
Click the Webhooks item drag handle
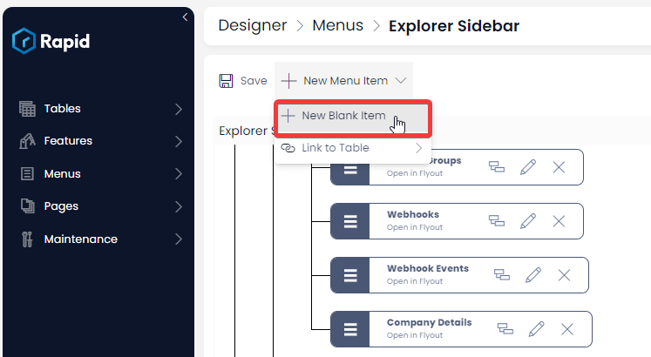[350, 221]
